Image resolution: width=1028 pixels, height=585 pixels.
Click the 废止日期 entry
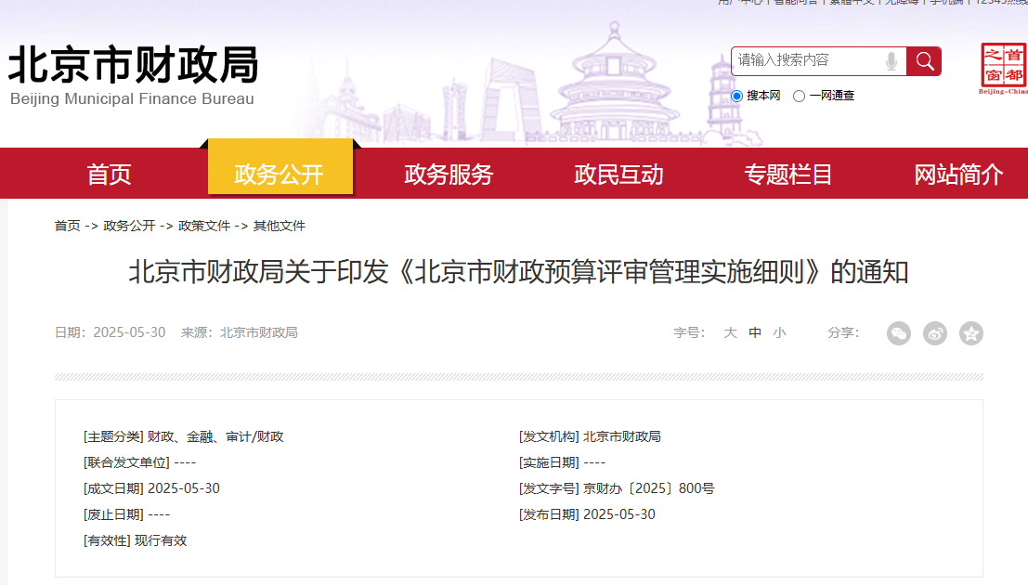126,514
